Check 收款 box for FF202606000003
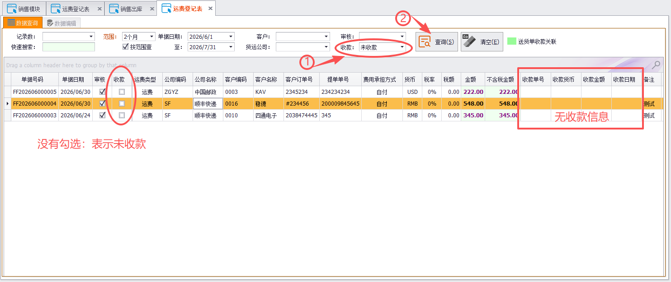 coord(122,115)
